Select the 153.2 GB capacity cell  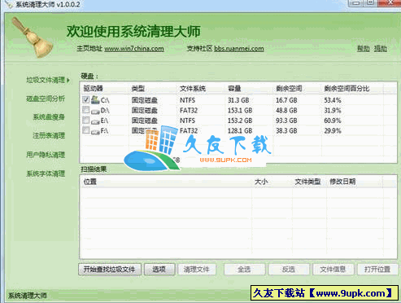(240, 121)
